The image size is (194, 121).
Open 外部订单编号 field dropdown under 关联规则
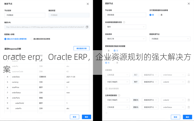[x=117, y=82]
